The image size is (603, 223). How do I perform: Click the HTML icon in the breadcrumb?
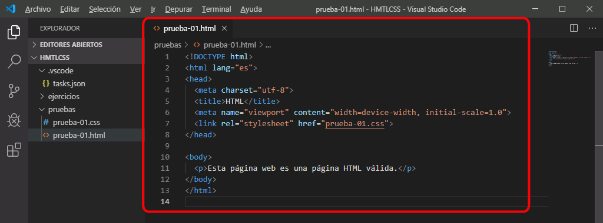[197, 45]
